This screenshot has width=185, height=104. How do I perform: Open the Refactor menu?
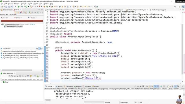[17, 4]
